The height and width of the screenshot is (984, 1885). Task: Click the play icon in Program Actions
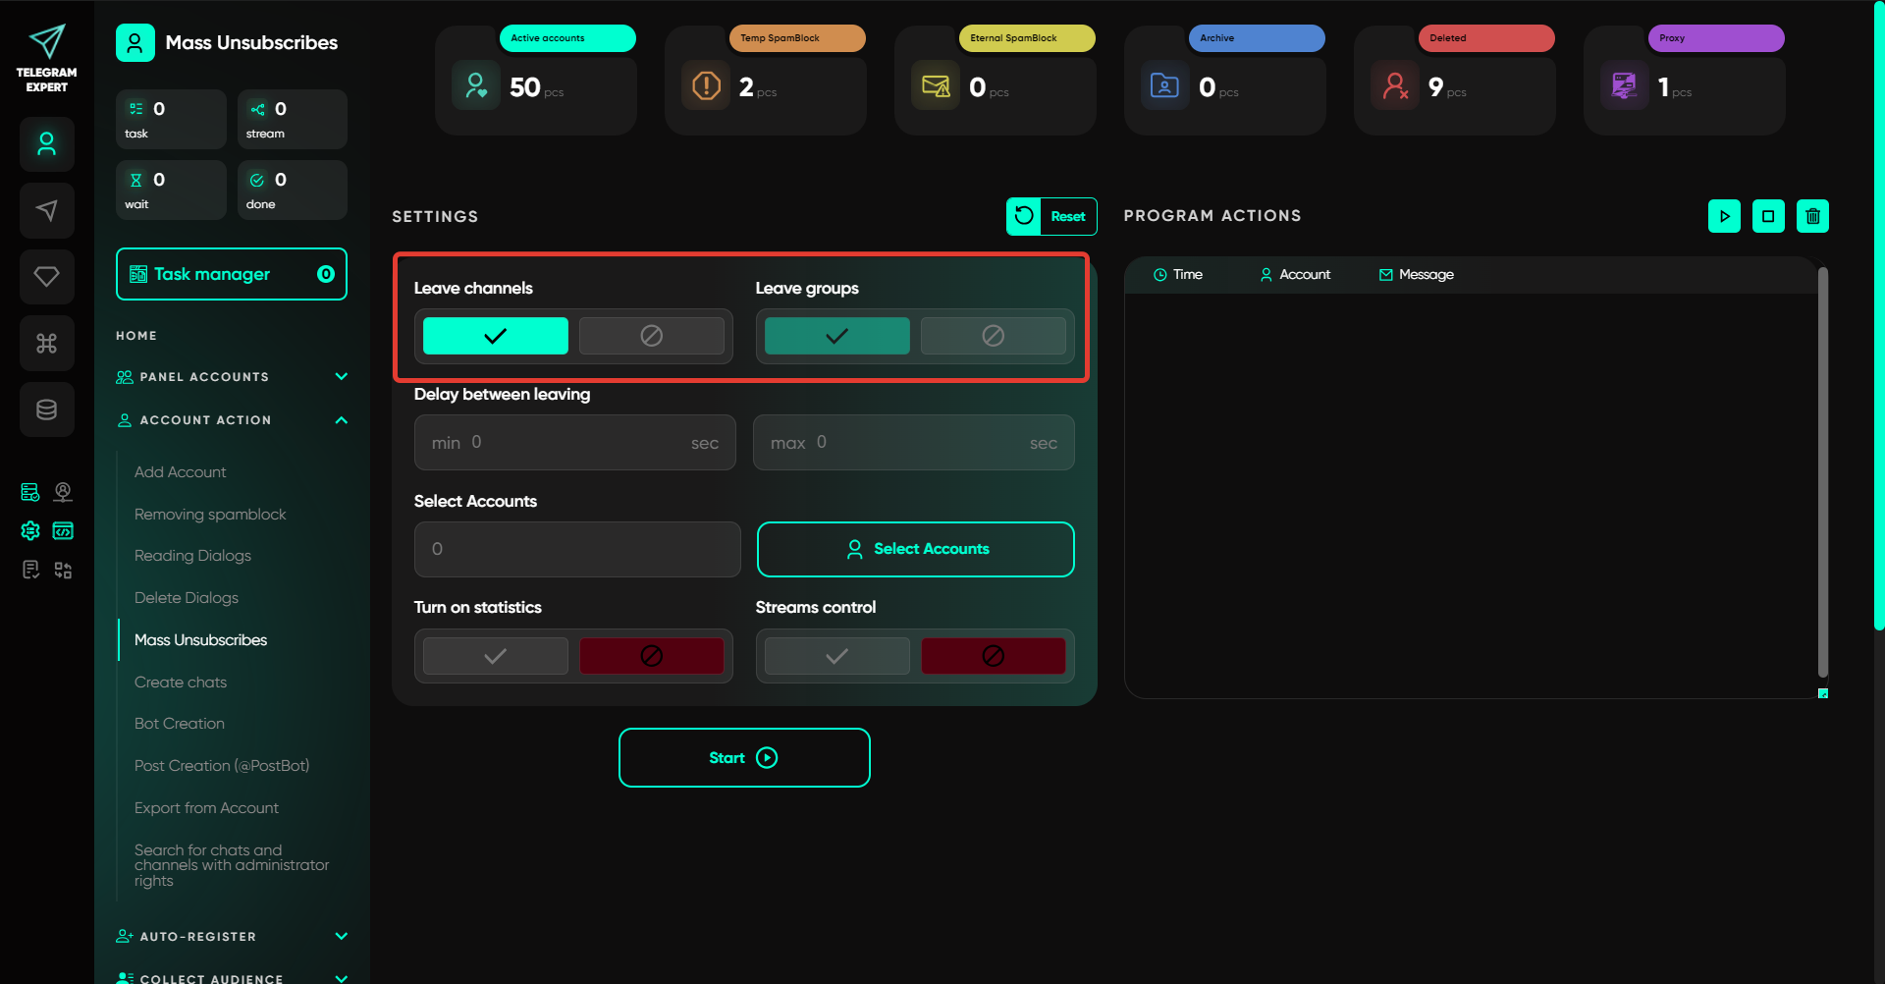pos(1724,216)
